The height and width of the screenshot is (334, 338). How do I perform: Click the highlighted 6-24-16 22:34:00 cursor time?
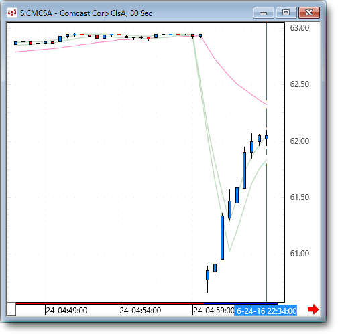click(x=266, y=311)
